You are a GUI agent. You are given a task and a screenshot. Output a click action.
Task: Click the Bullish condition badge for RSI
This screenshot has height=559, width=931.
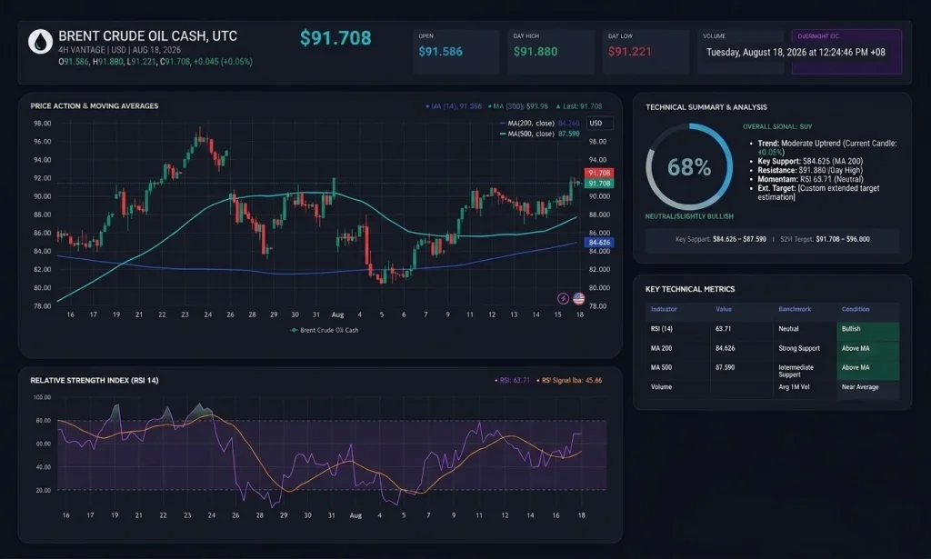click(x=867, y=329)
